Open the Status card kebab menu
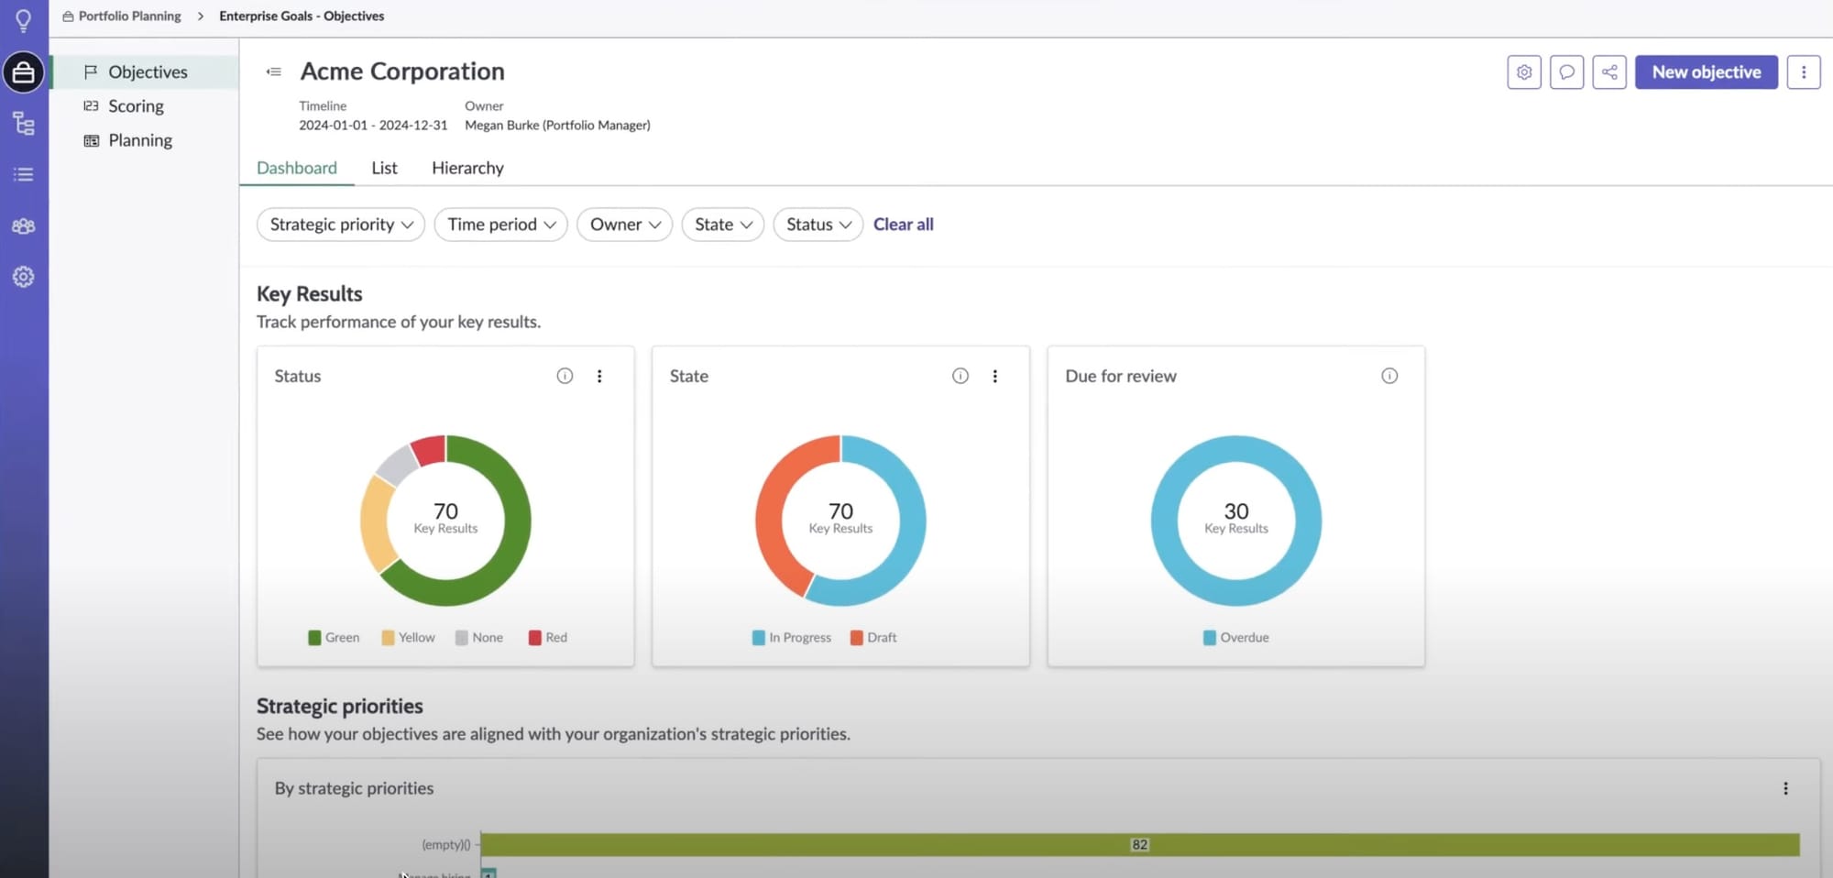Viewport: 1833px width, 878px height. pos(599,376)
